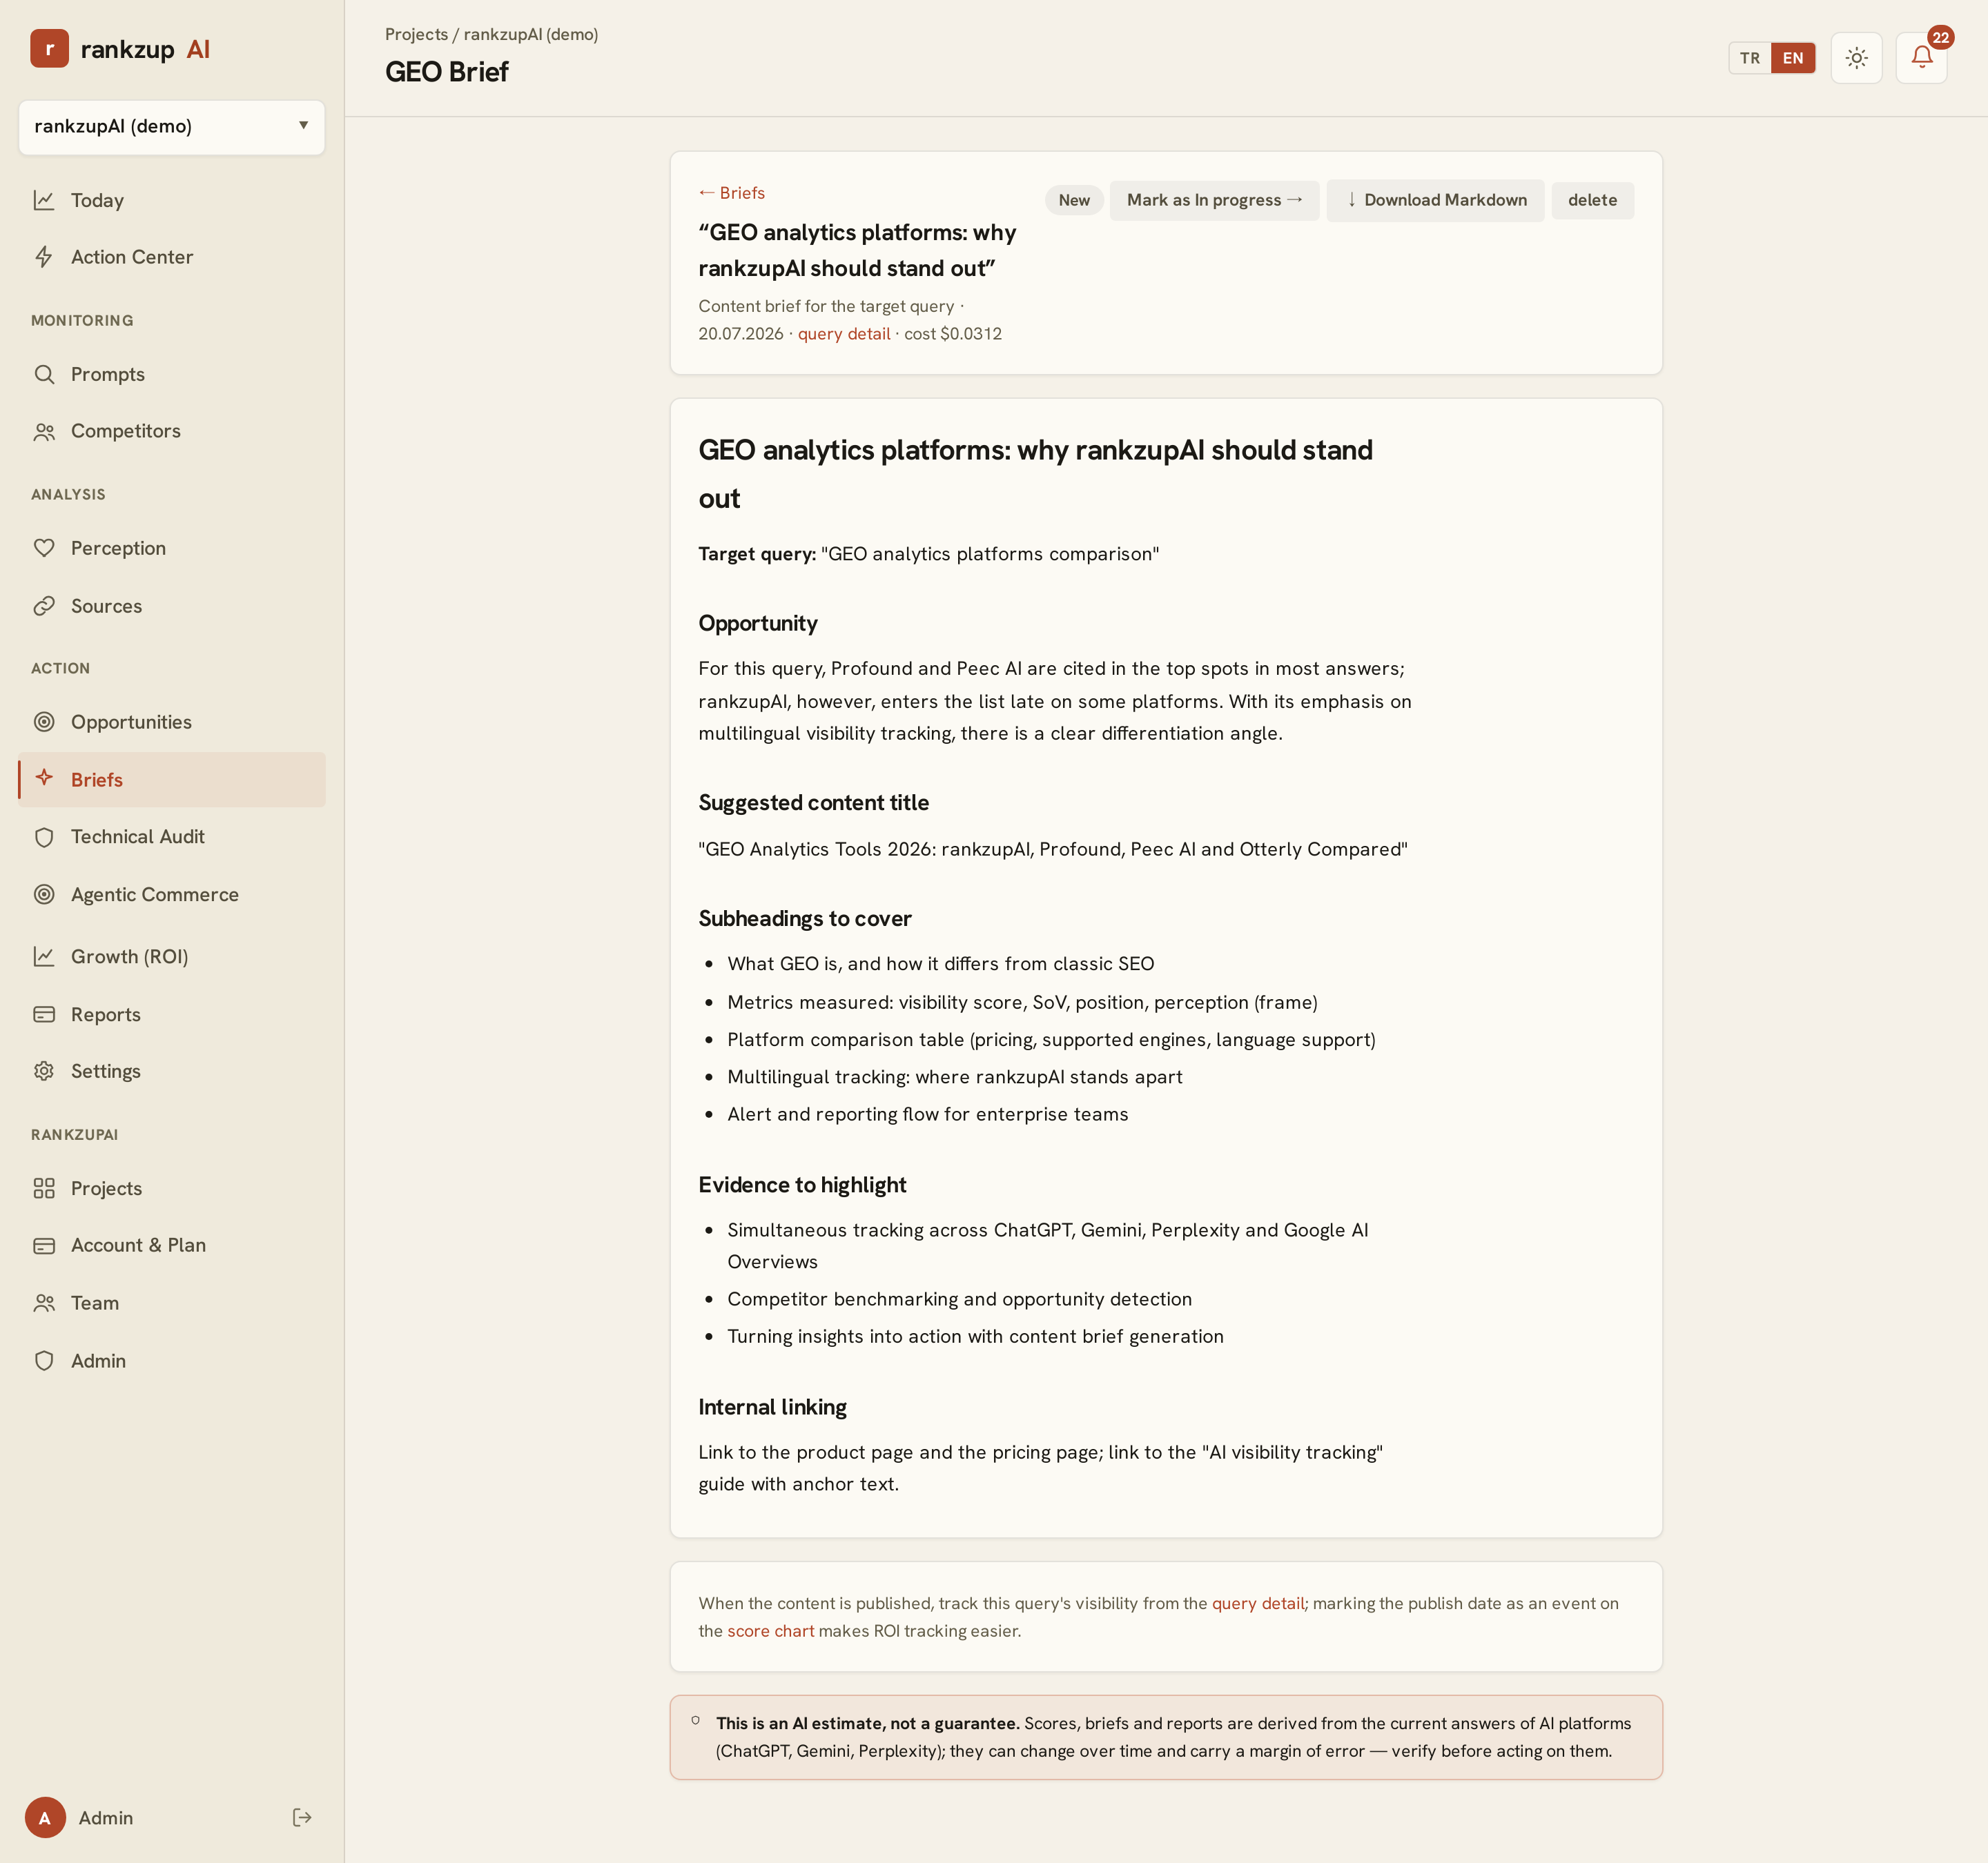
Task: Click the logout icon next to Admin
Action: pyautogui.click(x=302, y=1817)
